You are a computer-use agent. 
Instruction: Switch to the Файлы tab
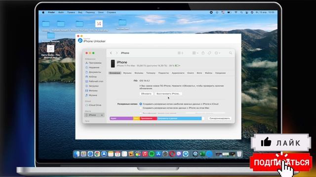(208, 73)
